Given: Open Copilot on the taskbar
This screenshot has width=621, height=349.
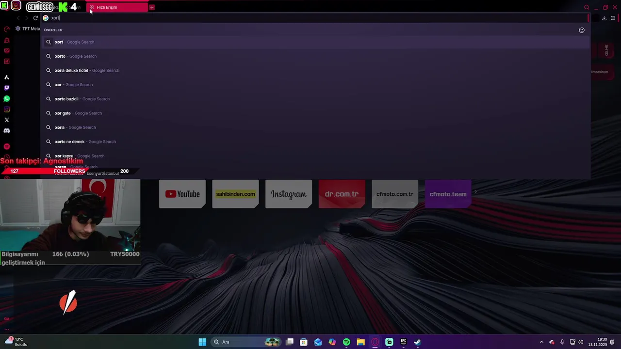Looking at the screenshot, I should 332,342.
